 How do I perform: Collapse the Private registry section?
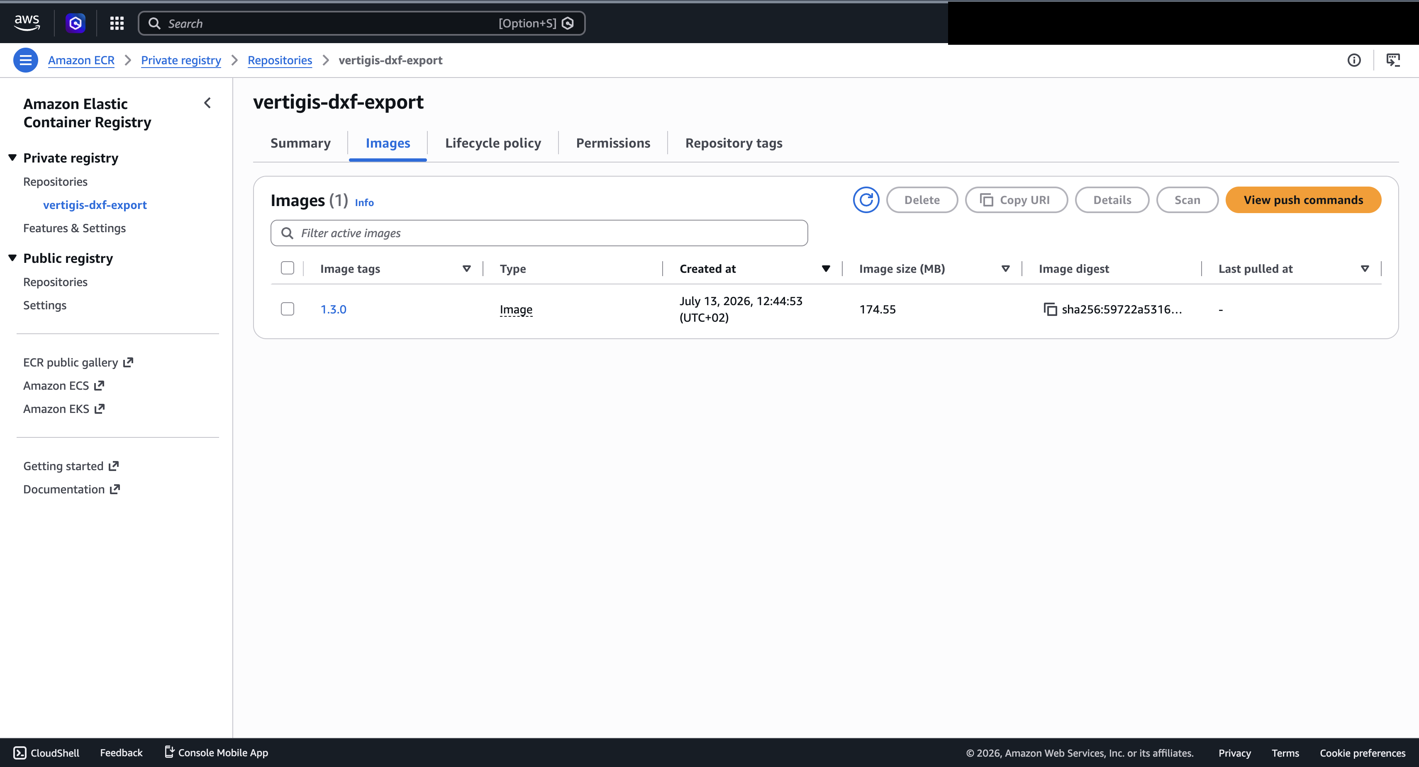coord(13,158)
